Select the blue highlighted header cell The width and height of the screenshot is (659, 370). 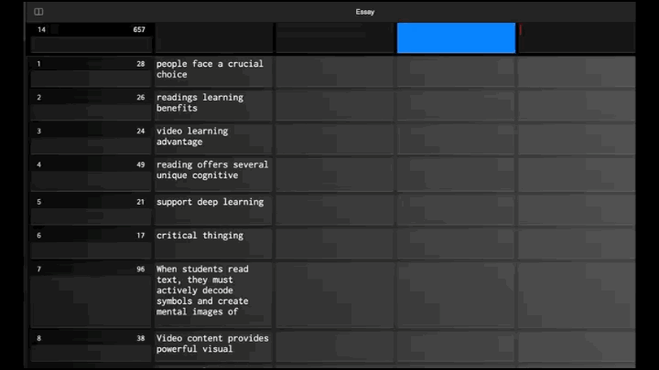coord(456,38)
